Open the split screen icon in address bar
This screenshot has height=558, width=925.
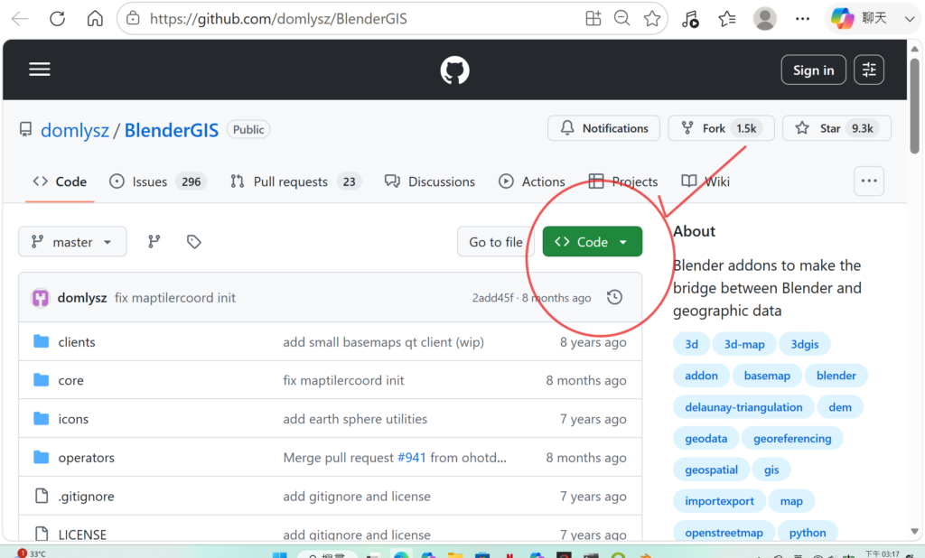coord(593,19)
